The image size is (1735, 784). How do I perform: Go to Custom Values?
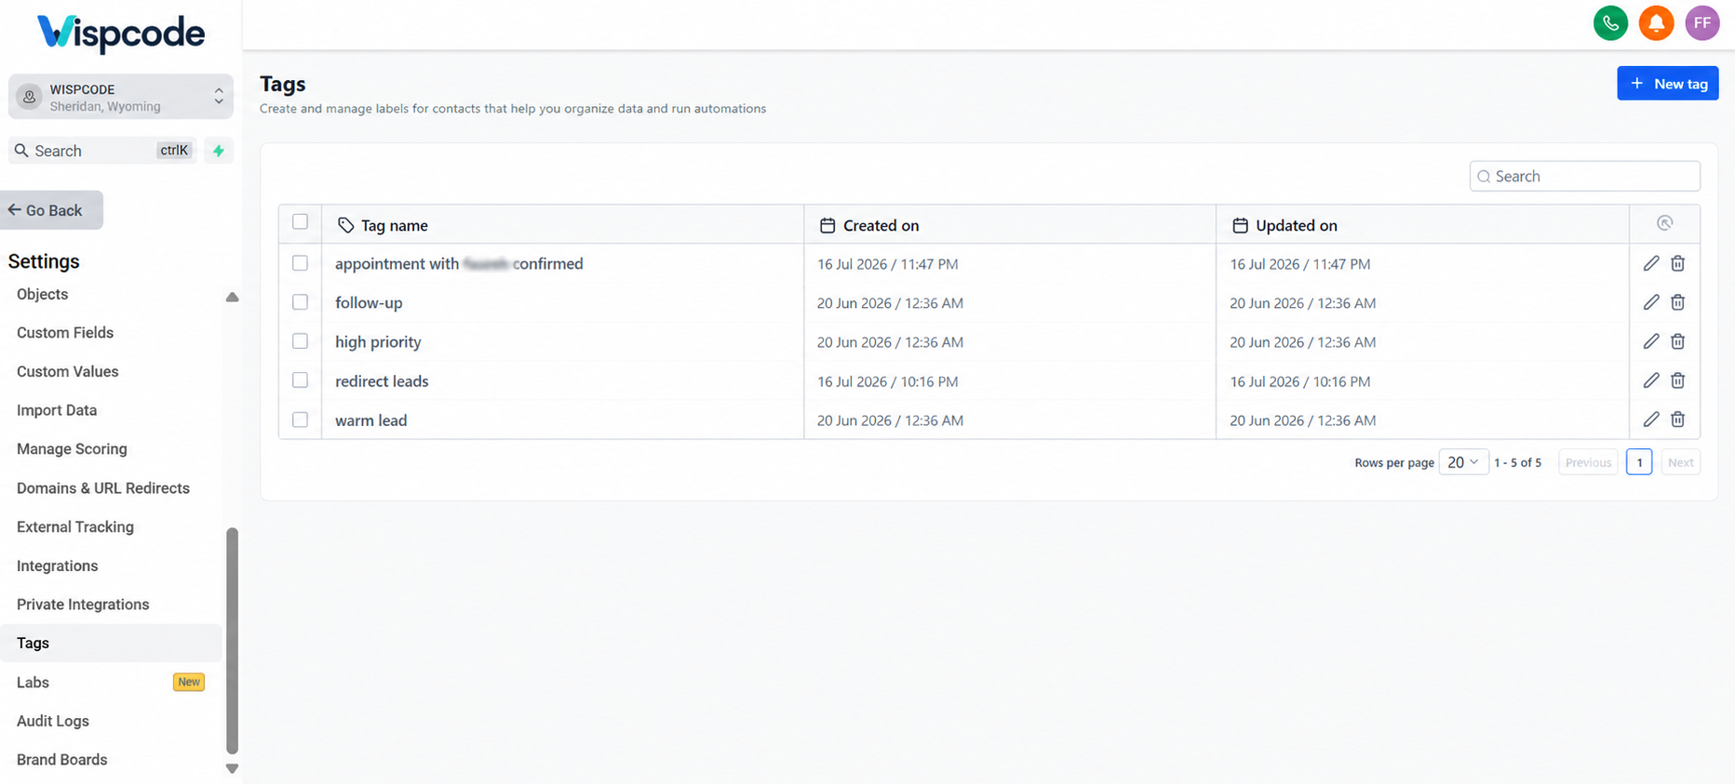(68, 371)
